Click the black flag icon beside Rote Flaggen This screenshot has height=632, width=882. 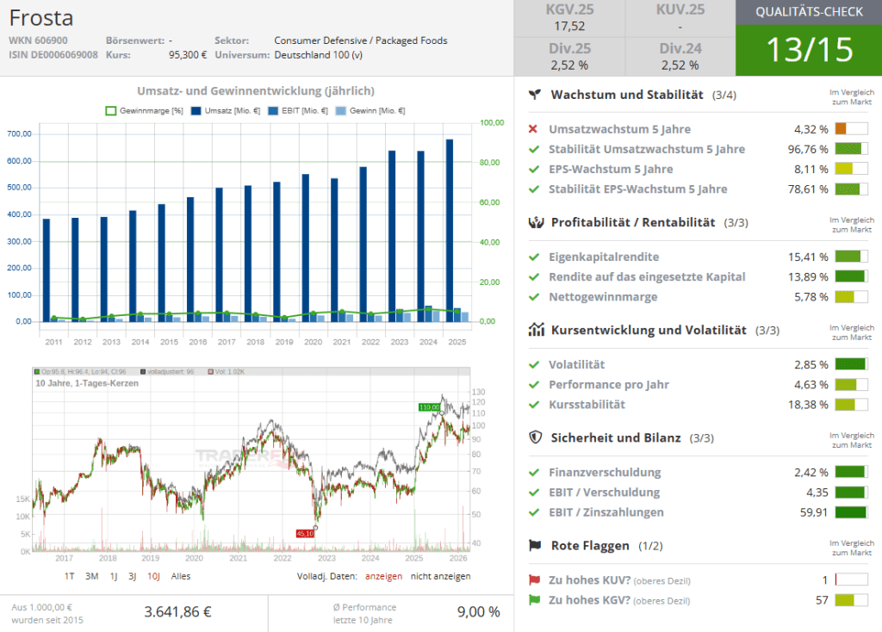[x=535, y=545]
